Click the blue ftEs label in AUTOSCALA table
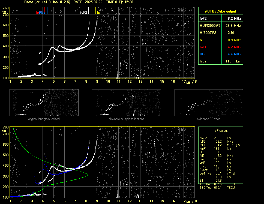The width and height of the screenshot is (264, 204). coord(210,54)
